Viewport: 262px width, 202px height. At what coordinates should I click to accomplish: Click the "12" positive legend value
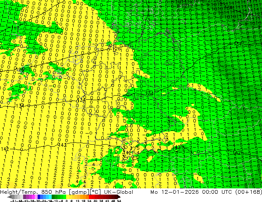click(x=77, y=201)
